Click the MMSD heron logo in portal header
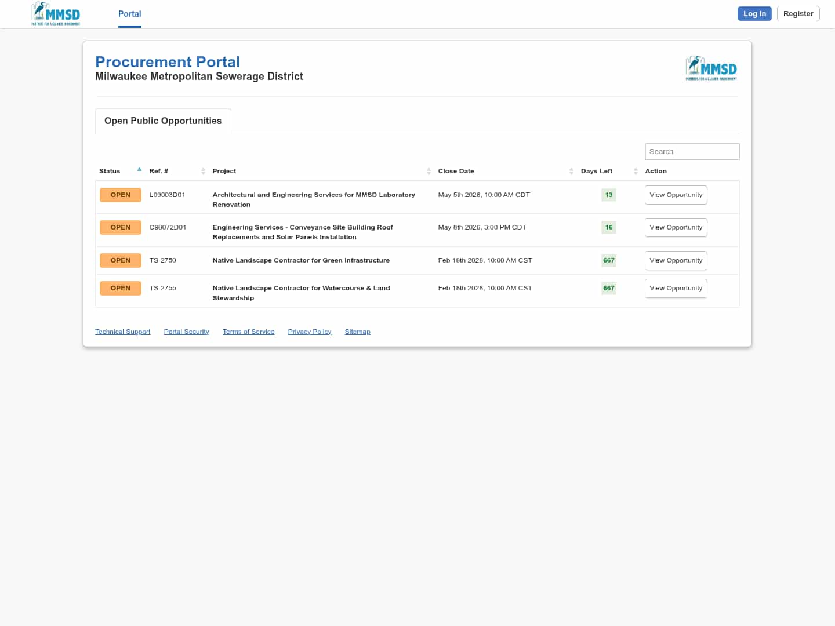835x626 pixels. click(711, 68)
